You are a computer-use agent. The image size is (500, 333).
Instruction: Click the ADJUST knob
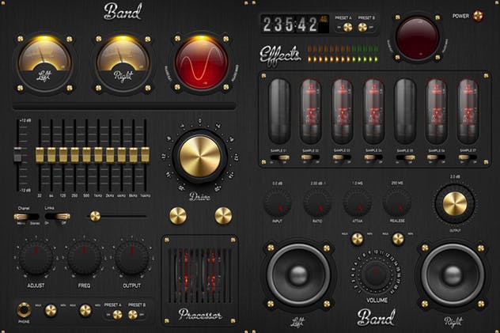35,259
